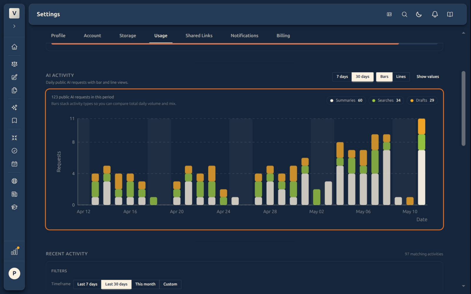
Task: Click '97 matching activities' text
Action: (424, 254)
